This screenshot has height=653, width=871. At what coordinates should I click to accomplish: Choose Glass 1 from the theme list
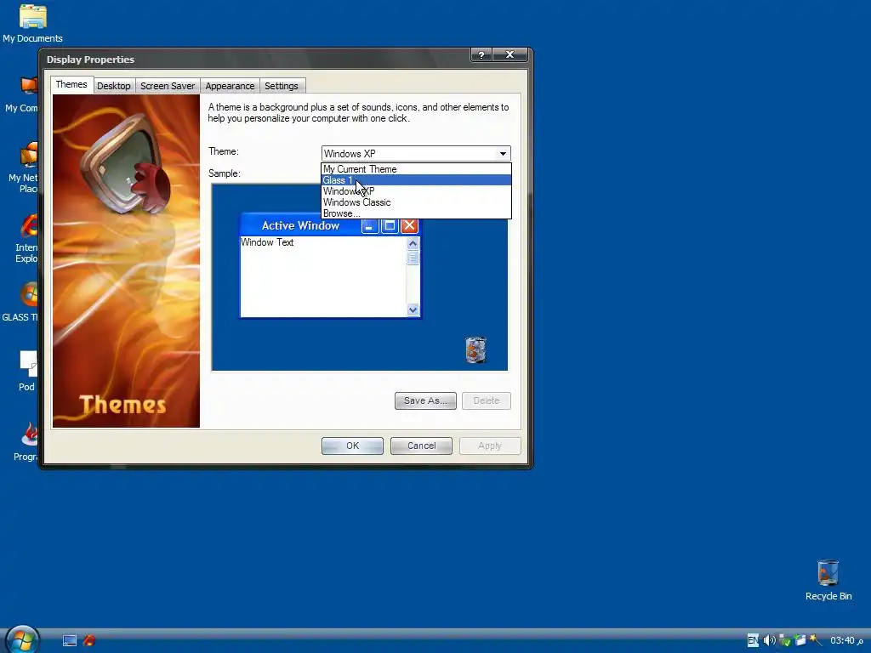[416, 180]
